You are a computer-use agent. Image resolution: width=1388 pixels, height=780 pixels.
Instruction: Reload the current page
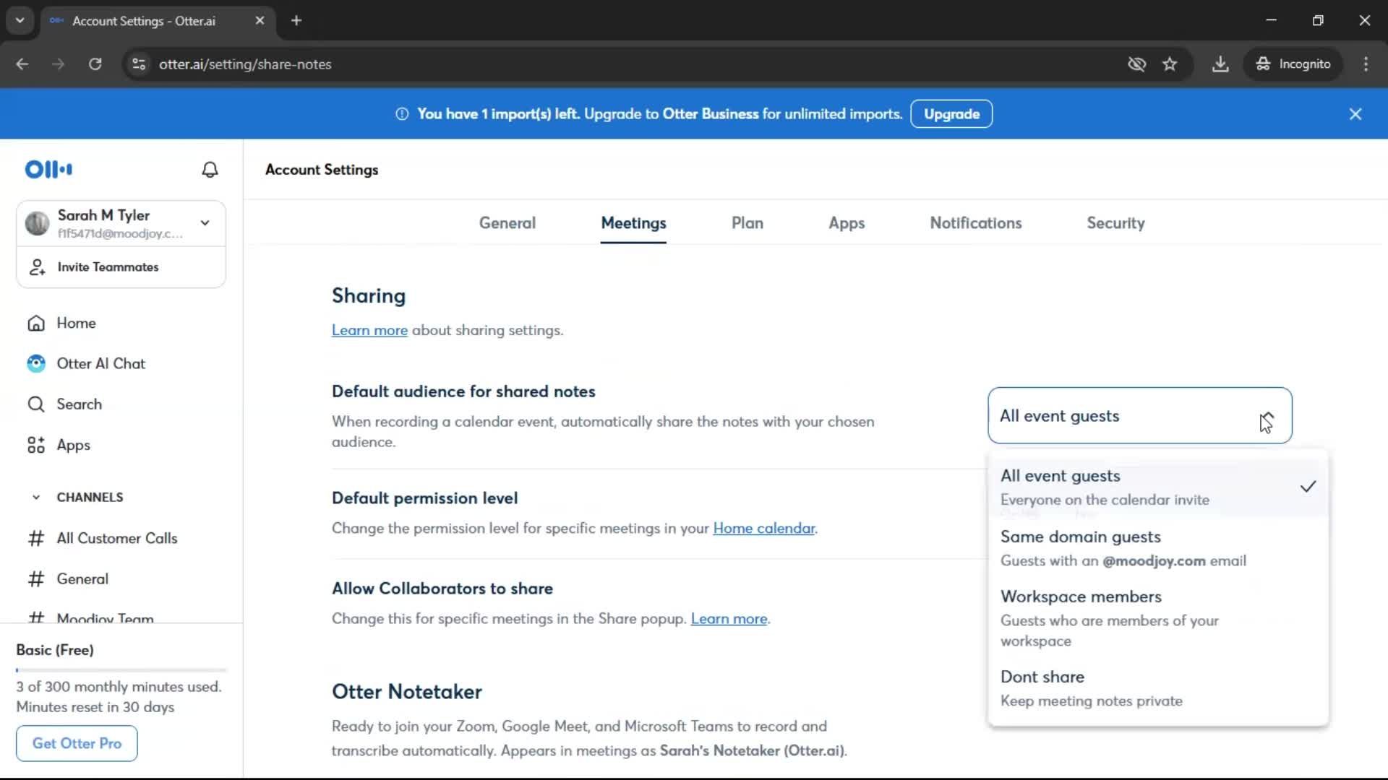95,64
